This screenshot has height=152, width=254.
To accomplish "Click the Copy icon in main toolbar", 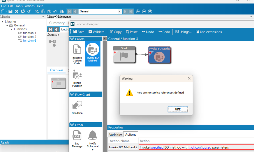I will (43, 11).
